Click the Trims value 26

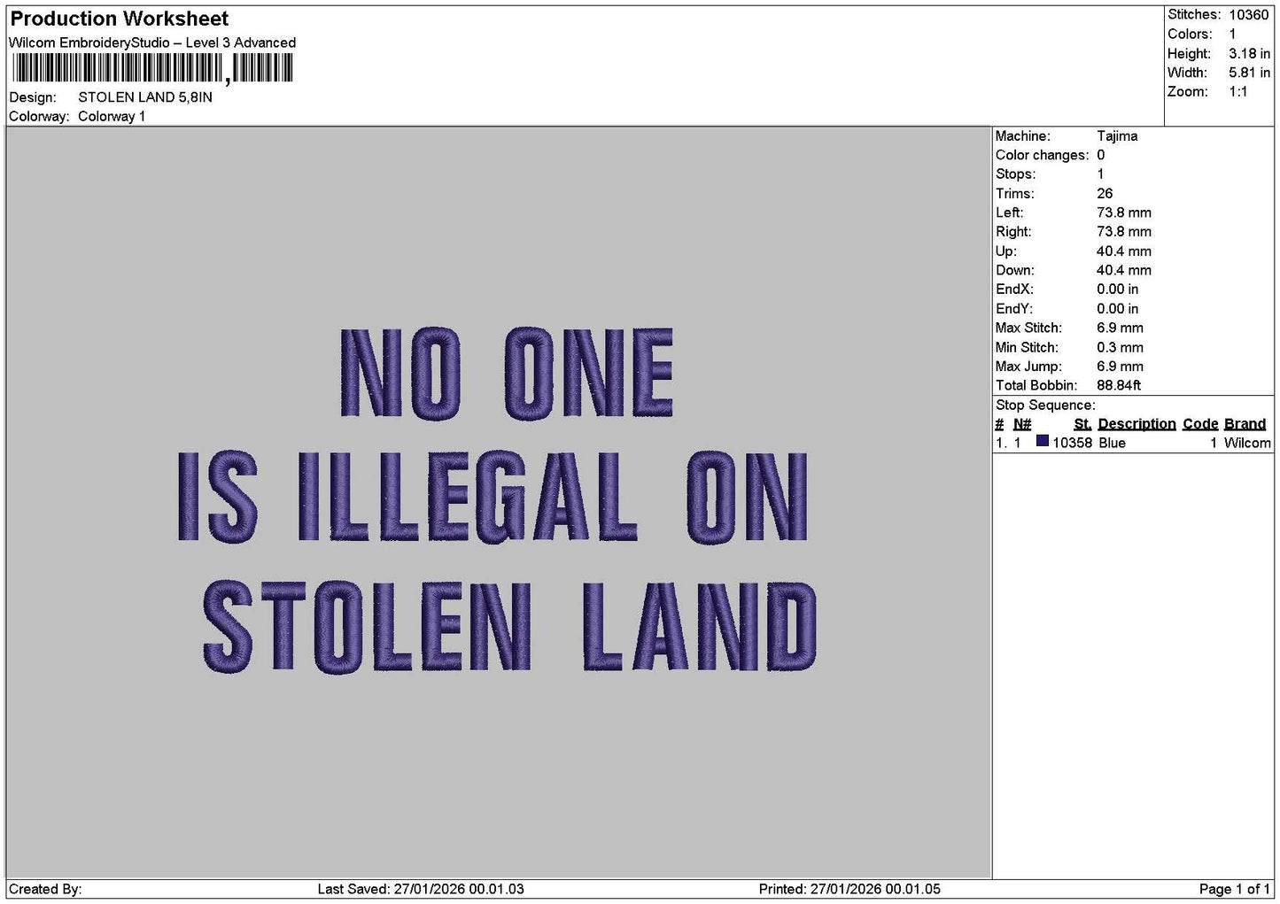1105,194
